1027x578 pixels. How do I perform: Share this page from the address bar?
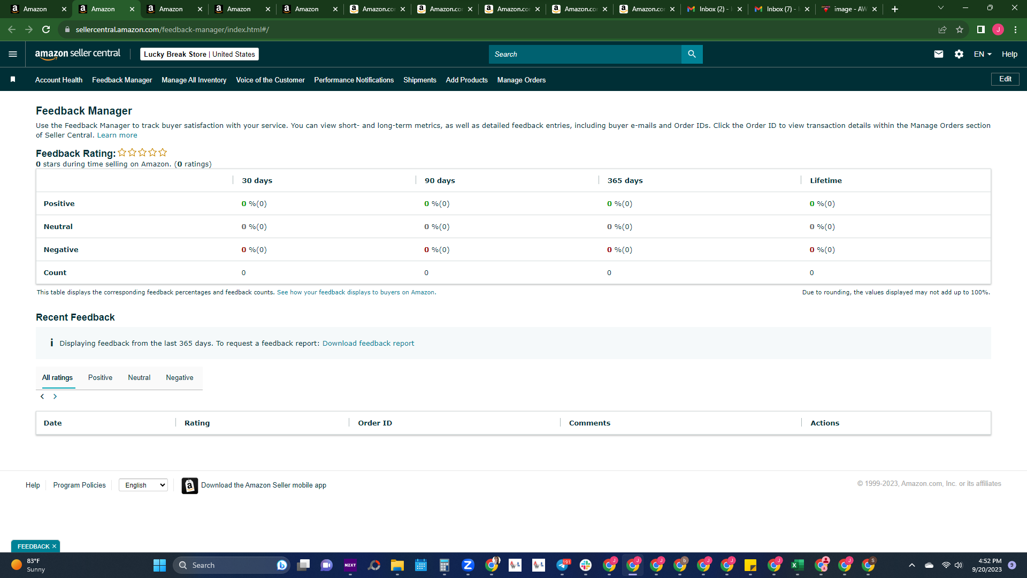pyautogui.click(x=942, y=29)
